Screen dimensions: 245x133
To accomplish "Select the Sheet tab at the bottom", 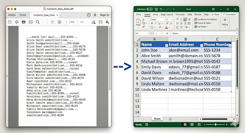I will [x=157, y=119].
